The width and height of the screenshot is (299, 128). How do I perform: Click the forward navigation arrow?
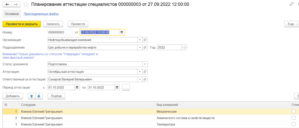(16, 4)
